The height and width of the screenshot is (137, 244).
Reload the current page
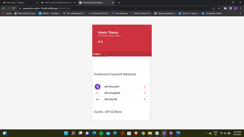point(14,8)
